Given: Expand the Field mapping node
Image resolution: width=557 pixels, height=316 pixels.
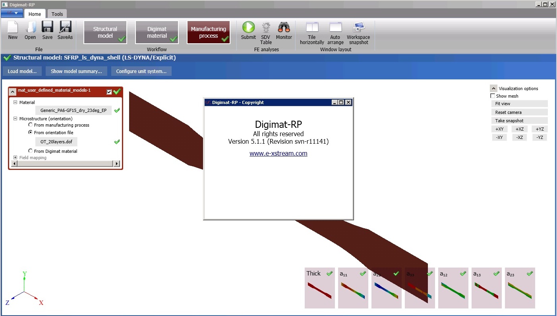Looking at the screenshot, I should pos(15,158).
